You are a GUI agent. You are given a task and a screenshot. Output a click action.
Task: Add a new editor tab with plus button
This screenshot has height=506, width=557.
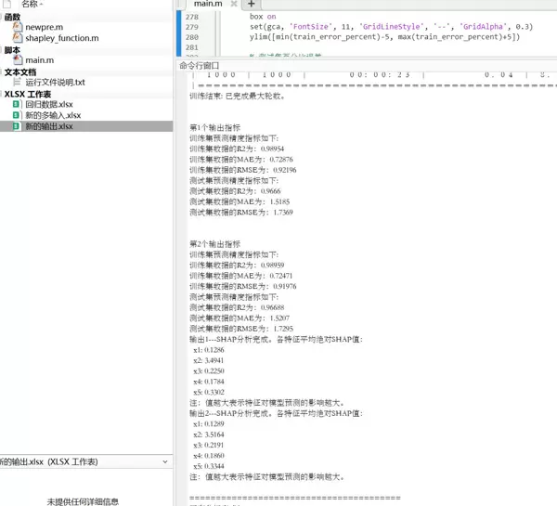(251, 5)
